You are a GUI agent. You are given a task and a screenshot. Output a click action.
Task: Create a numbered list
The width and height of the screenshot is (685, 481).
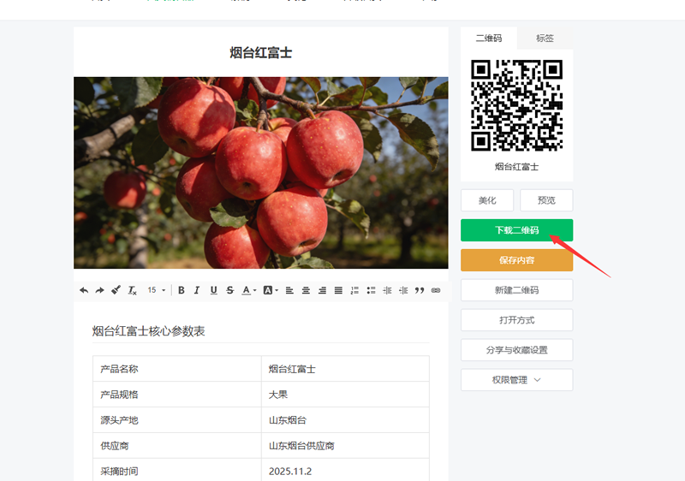[x=354, y=290]
